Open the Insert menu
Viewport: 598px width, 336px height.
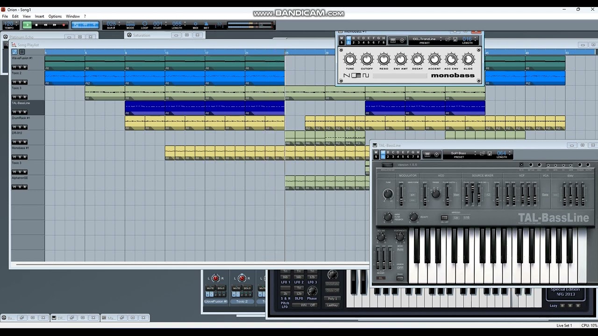pos(39,16)
